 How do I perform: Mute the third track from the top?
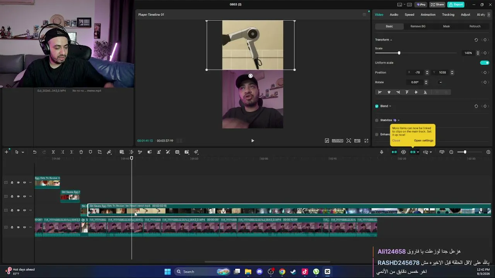(x=24, y=210)
